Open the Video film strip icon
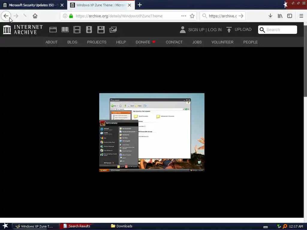Viewport: 307px width, 230px height. [77, 30]
